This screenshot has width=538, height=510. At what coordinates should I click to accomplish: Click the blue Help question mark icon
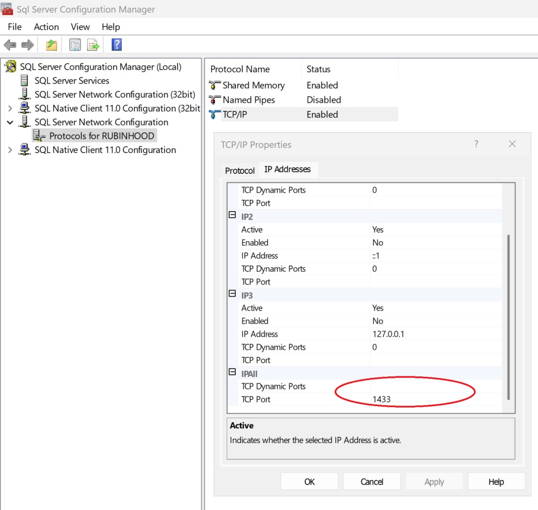tap(117, 44)
